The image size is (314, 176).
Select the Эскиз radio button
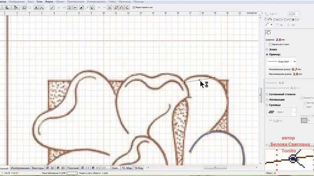click(267, 49)
